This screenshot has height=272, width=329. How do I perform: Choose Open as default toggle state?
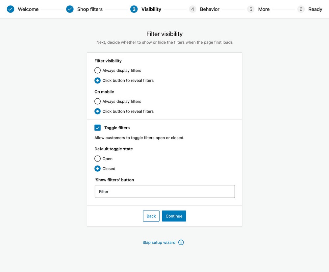point(97,159)
